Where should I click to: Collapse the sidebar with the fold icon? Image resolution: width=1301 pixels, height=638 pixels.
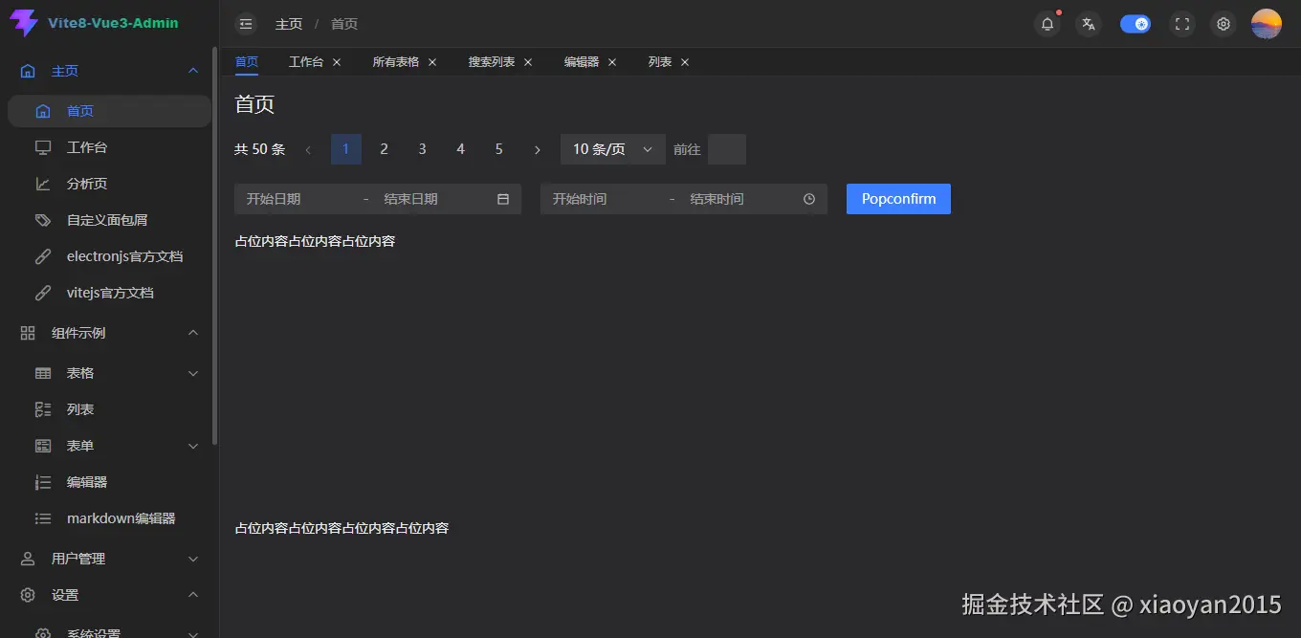click(247, 24)
